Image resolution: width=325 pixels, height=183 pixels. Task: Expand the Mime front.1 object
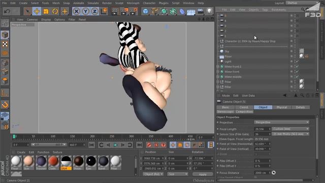(218, 67)
